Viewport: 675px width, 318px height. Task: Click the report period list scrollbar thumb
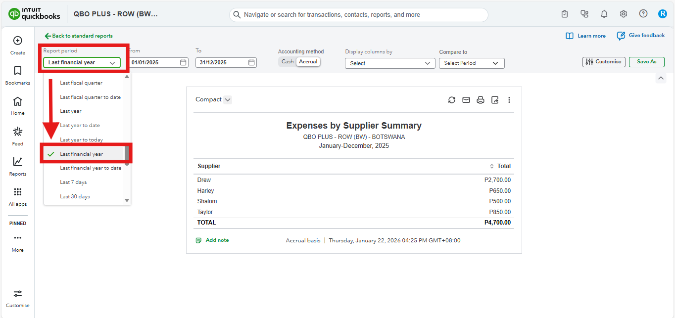pos(127,153)
